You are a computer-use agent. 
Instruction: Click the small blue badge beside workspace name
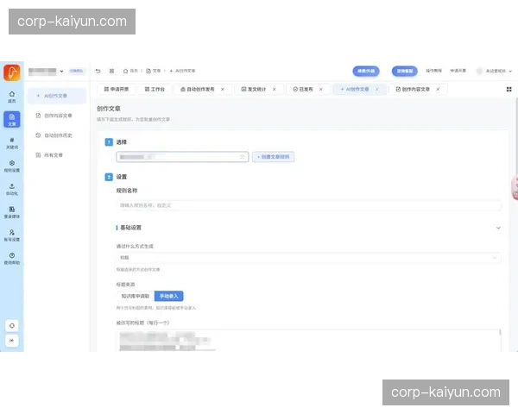(76, 71)
